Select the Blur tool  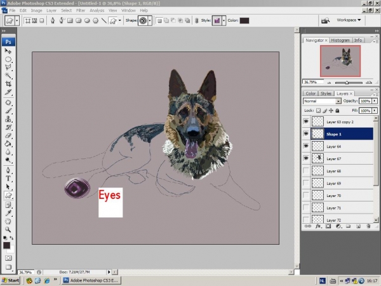click(8, 153)
